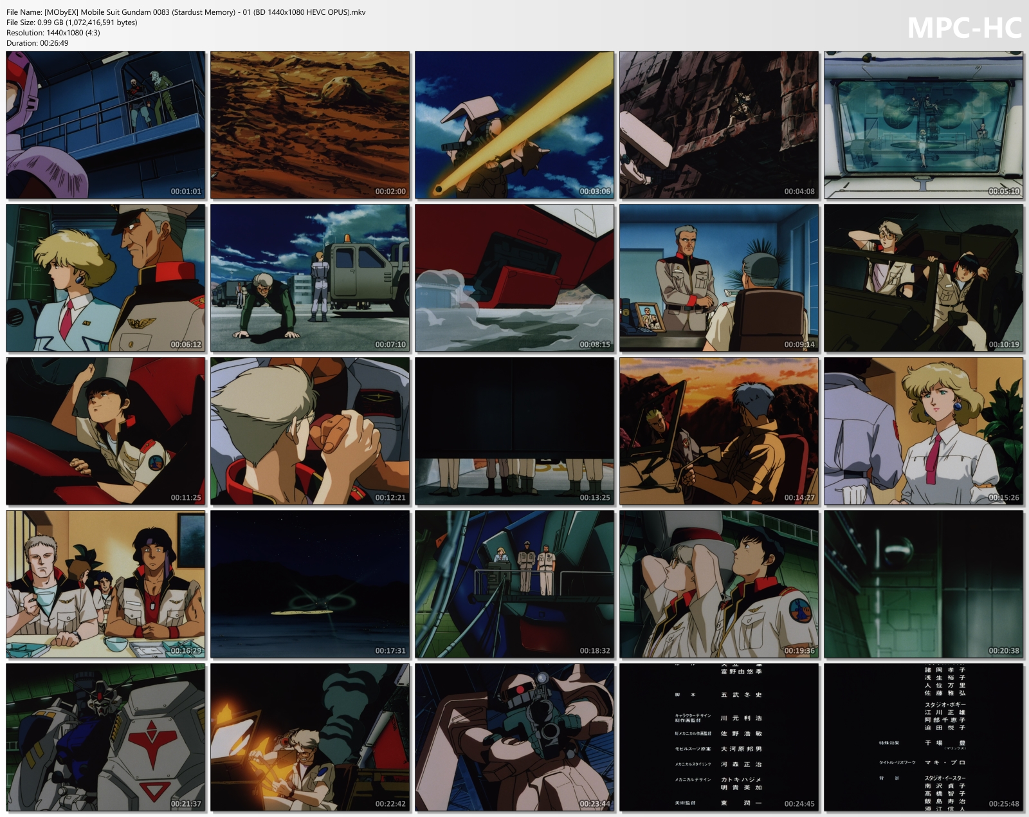Choose the glass window thumbnail at 00:05:10
The width and height of the screenshot is (1029, 817).
[x=924, y=125]
